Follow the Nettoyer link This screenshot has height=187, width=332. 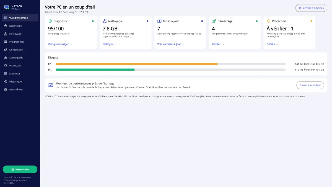pyautogui.click(x=110, y=44)
